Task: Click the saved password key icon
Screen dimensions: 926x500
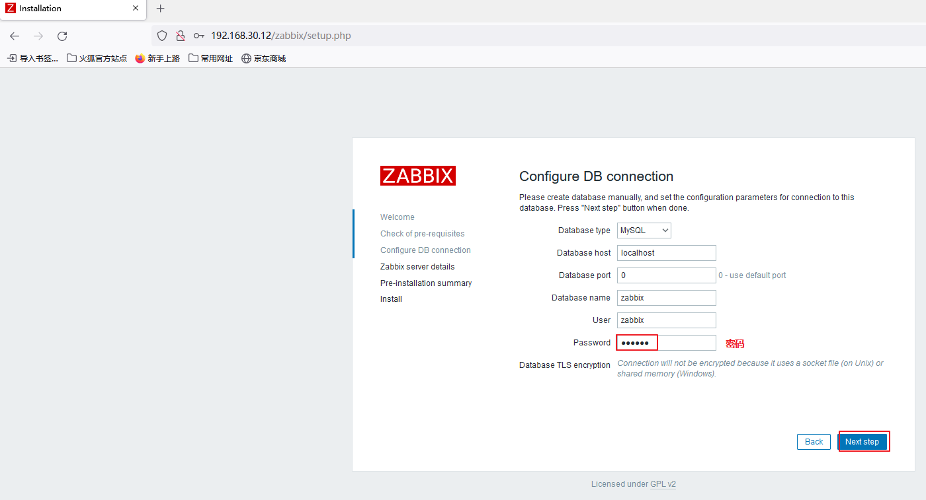Action: click(198, 36)
